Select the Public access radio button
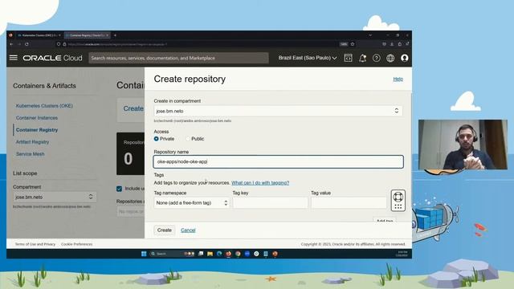Screen dimensions: 514x289 [x=188, y=139]
